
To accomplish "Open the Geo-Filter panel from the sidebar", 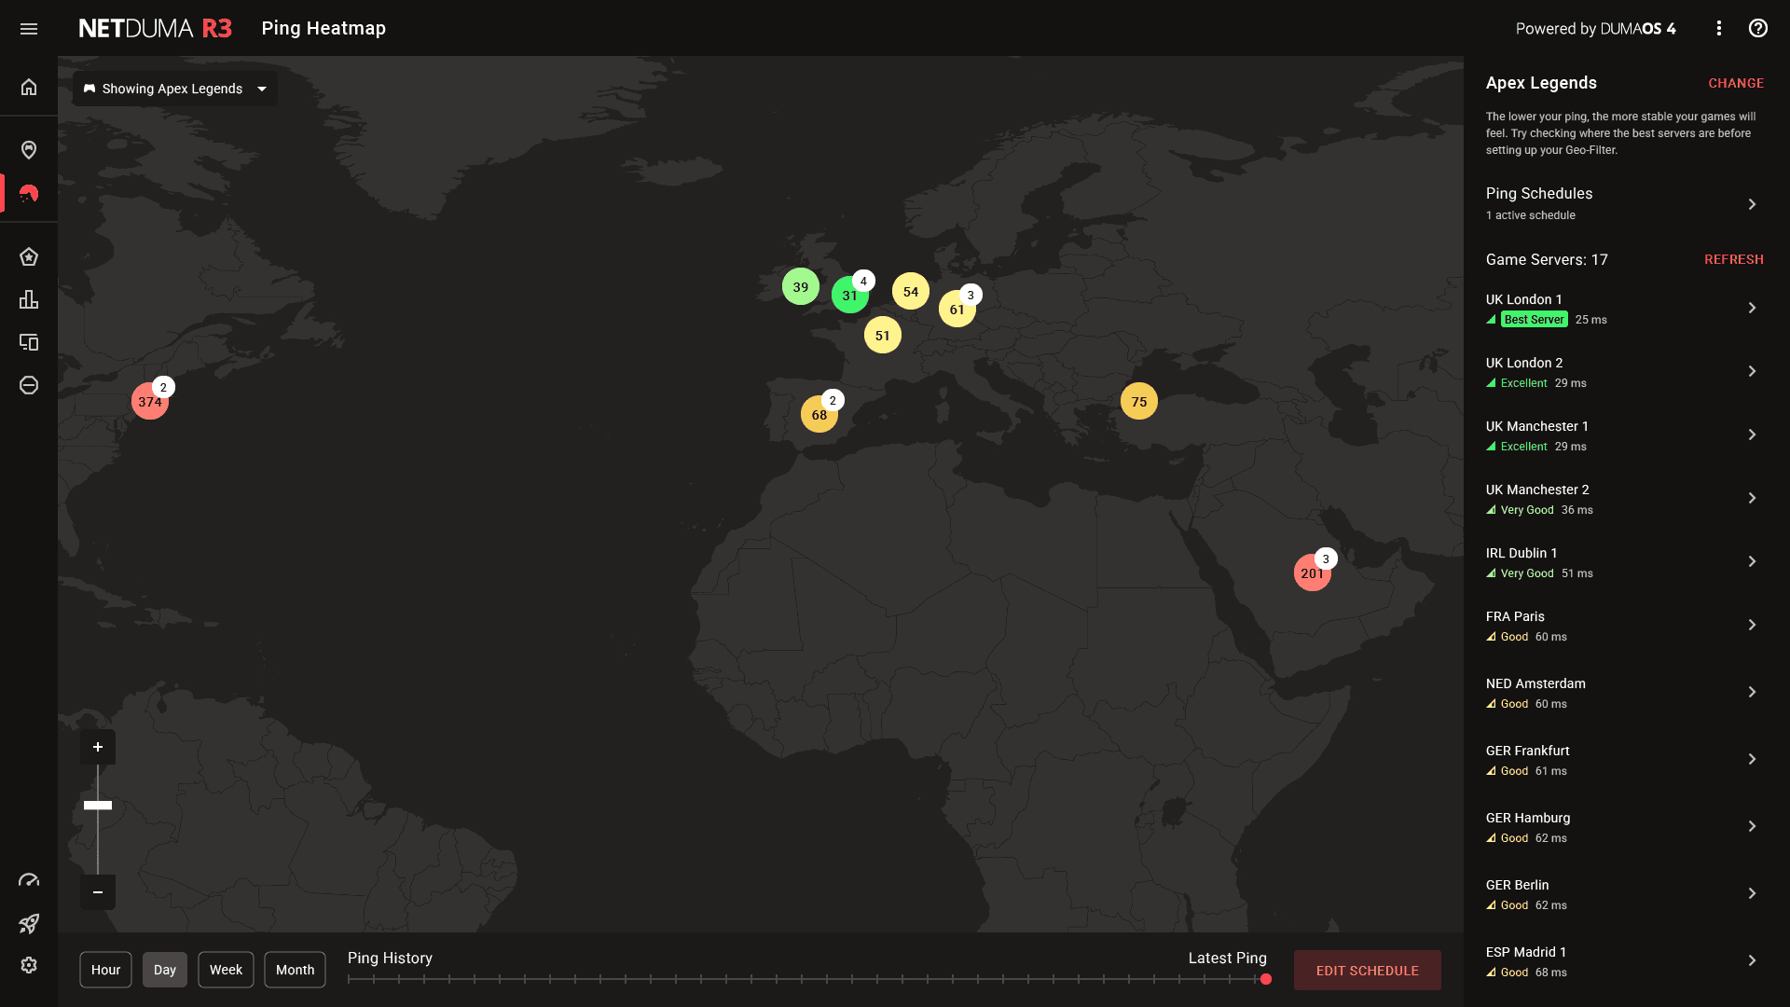I will (x=29, y=149).
